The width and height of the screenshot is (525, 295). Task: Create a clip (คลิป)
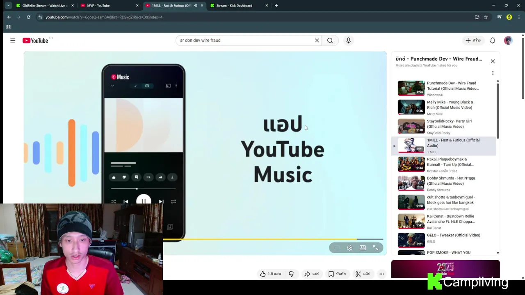click(363, 274)
